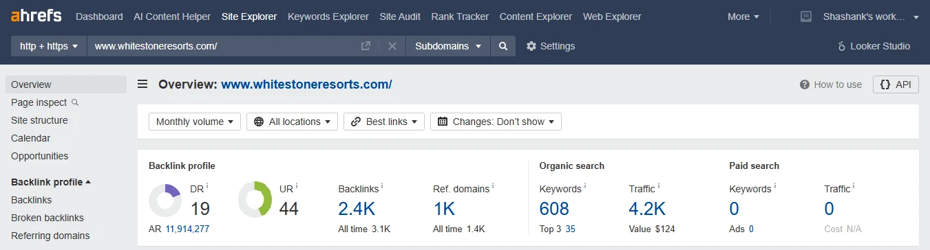Click the URL input field
930x250 pixels.
pyautogui.click(x=224, y=46)
